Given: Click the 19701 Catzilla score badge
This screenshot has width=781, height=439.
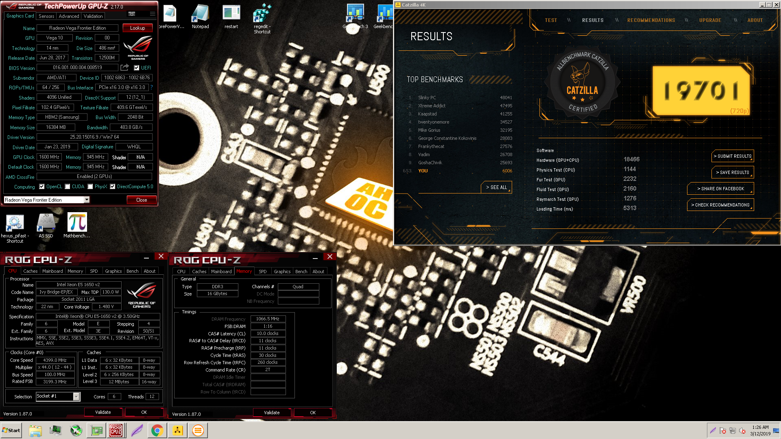Looking at the screenshot, I should click(701, 91).
